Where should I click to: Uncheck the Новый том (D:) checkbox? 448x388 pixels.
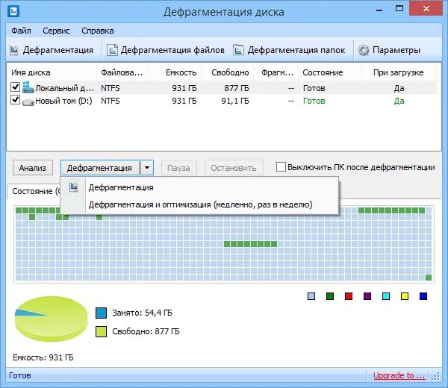(x=15, y=100)
